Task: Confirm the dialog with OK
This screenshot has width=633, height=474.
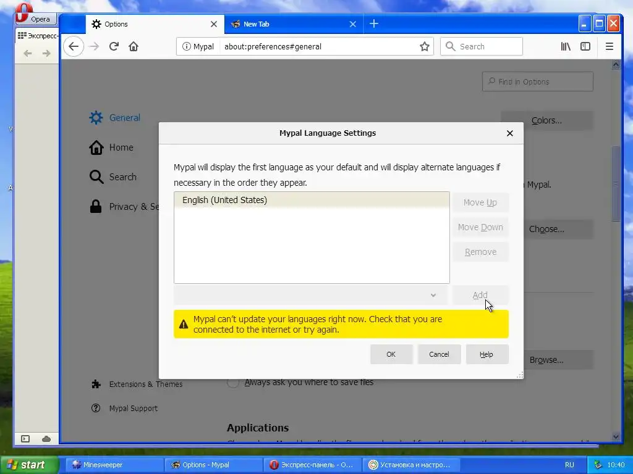Action: click(x=391, y=354)
